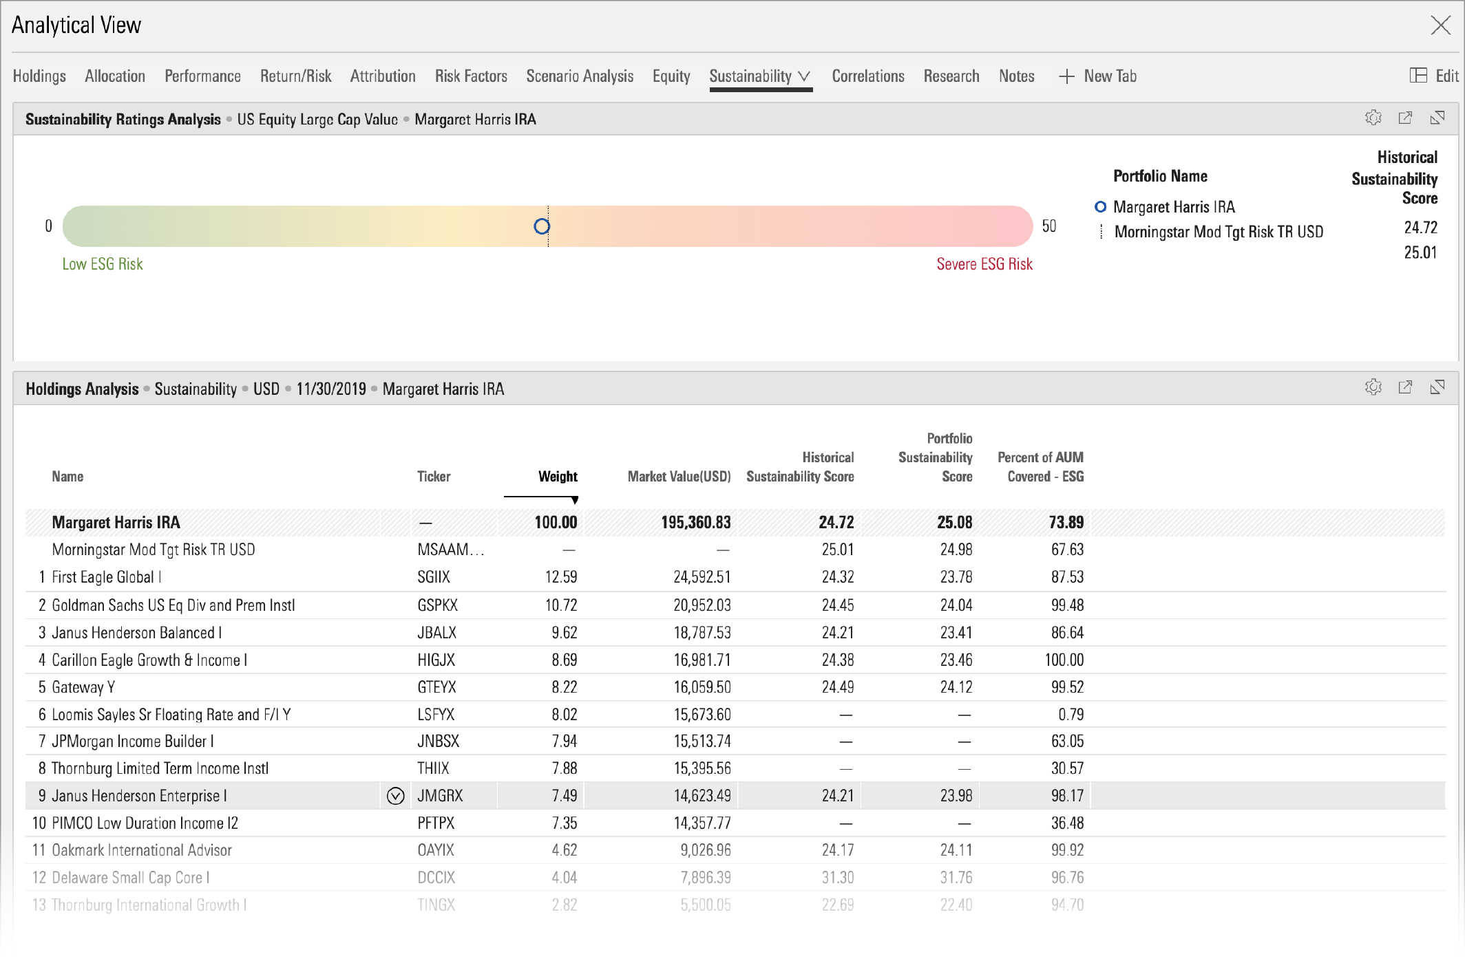Expand Sustainability Ratings Analysis panel to full size
Image resolution: width=1465 pixels, height=963 pixels.
(1437, 118)
